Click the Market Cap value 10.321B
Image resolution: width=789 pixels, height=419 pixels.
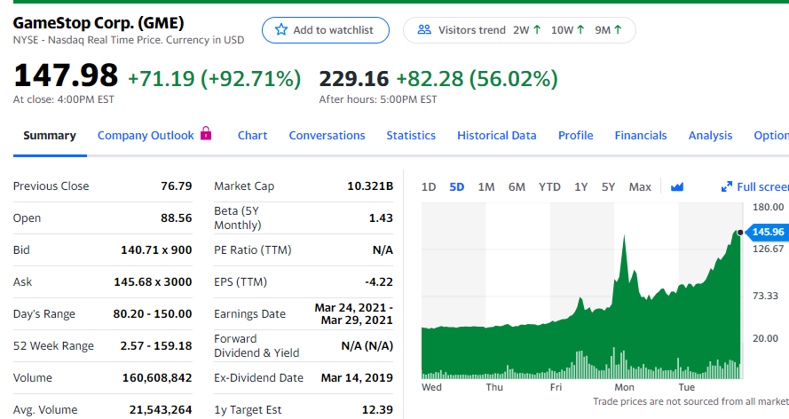[370, 186]
